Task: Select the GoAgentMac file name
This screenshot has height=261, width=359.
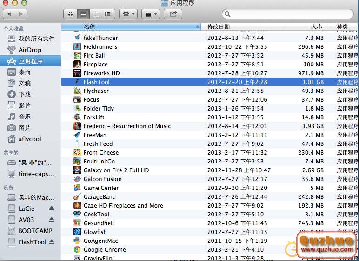Action: pyautogui.click(x=101, y=241)
